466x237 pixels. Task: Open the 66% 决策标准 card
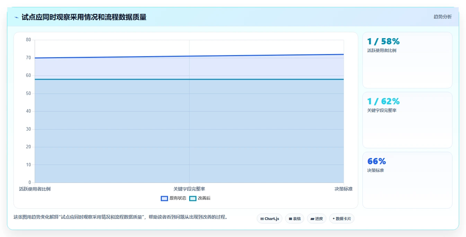(407, 180)
